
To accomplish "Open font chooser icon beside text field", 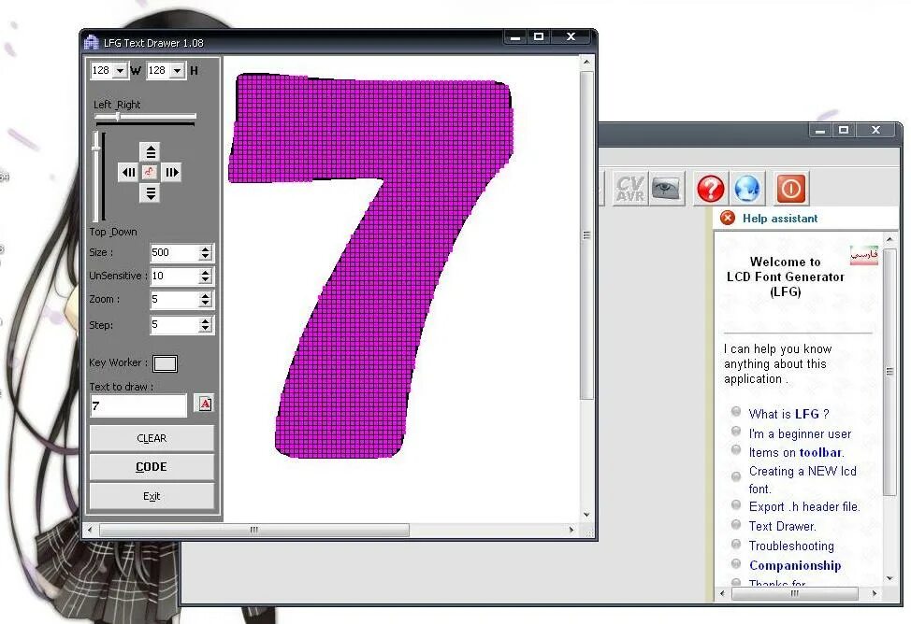I will 205,404.
